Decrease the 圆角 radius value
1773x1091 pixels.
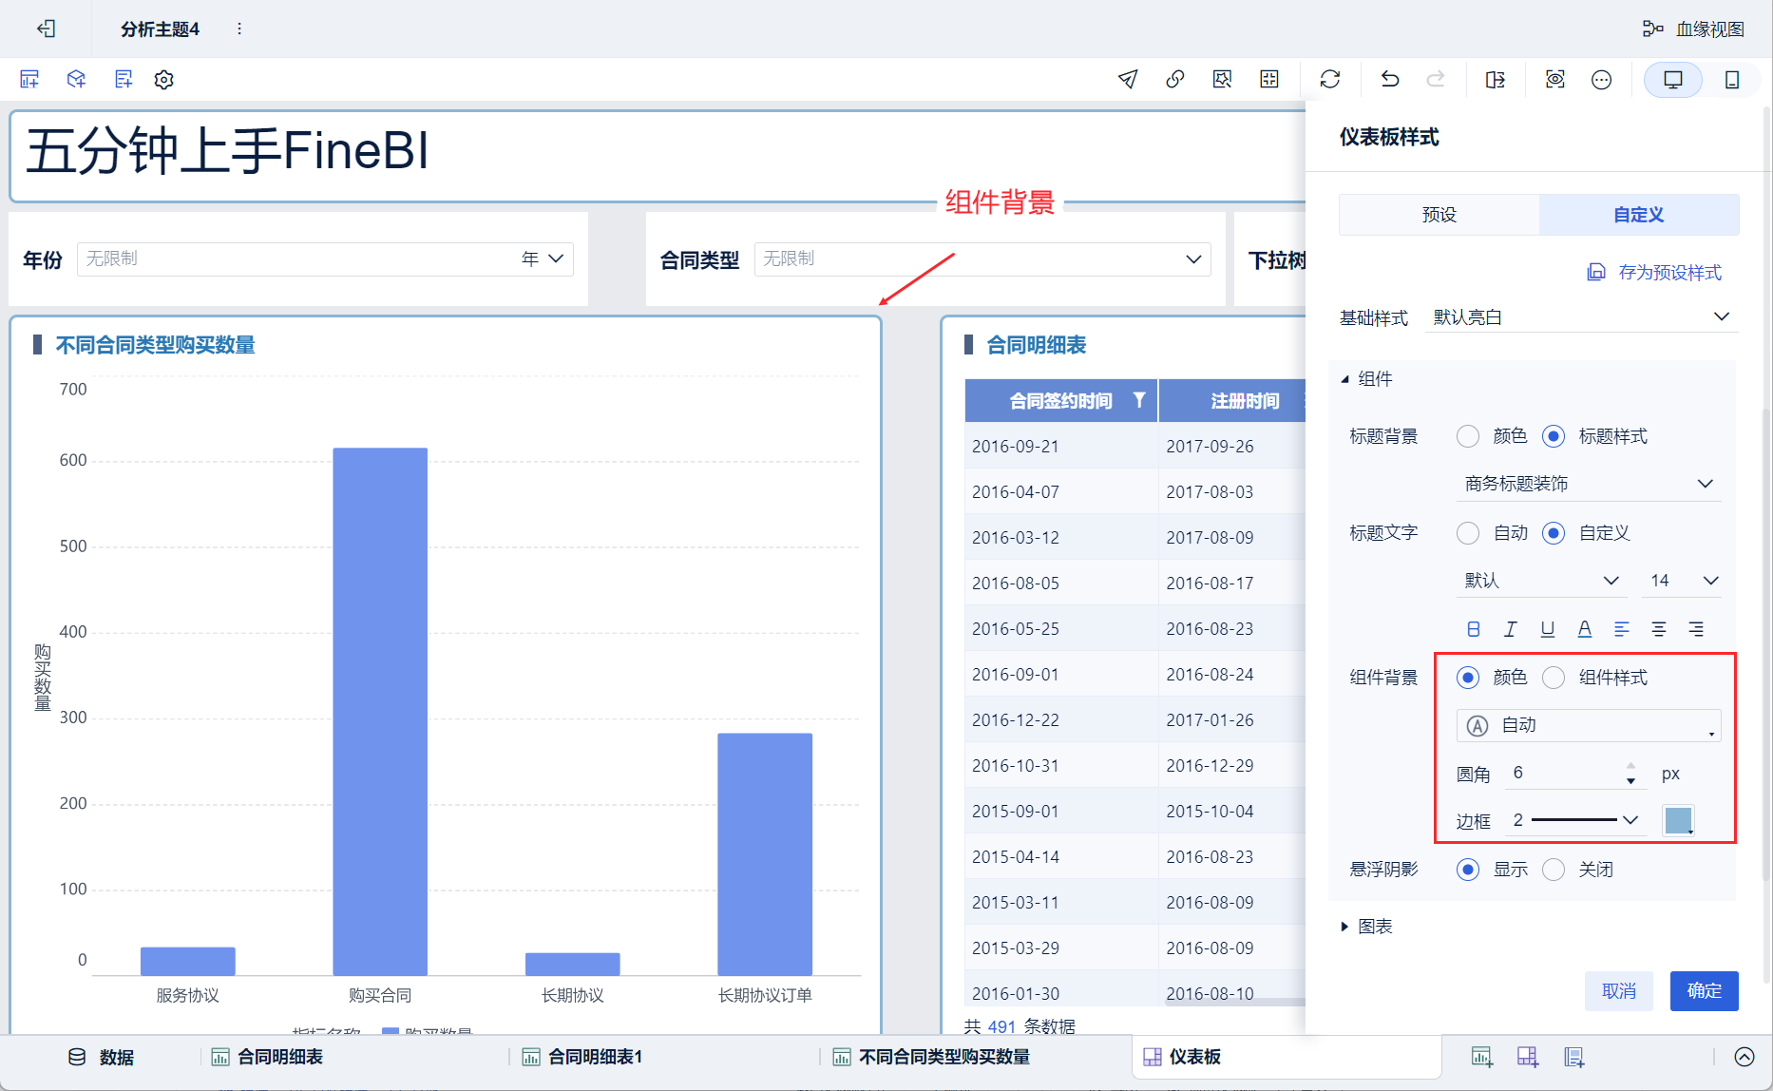[1631, 781]
